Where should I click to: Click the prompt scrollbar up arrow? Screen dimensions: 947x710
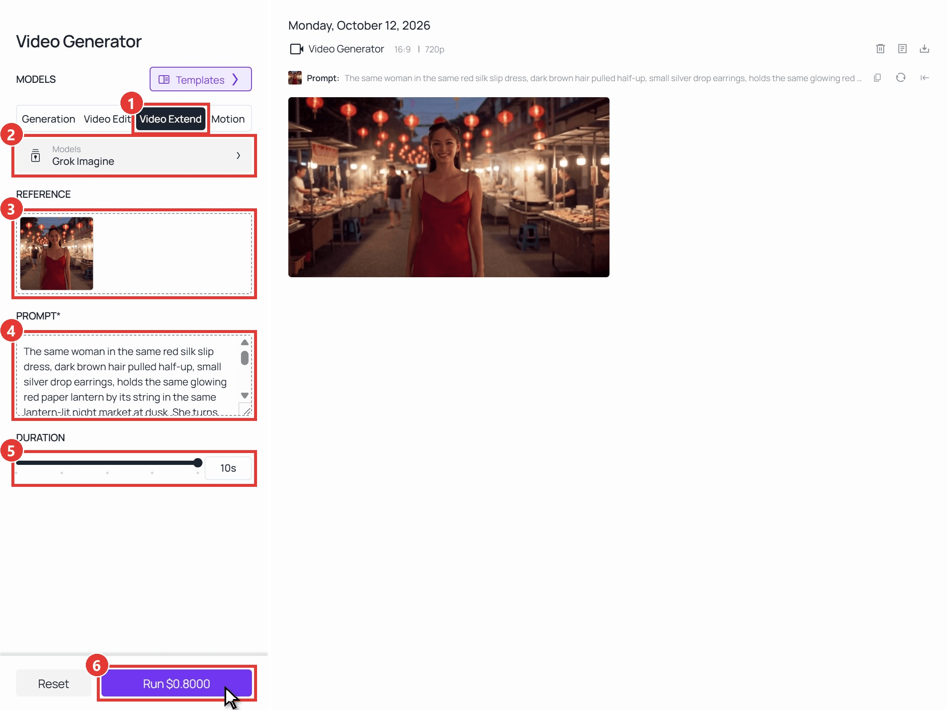click(x=245, y=342)
